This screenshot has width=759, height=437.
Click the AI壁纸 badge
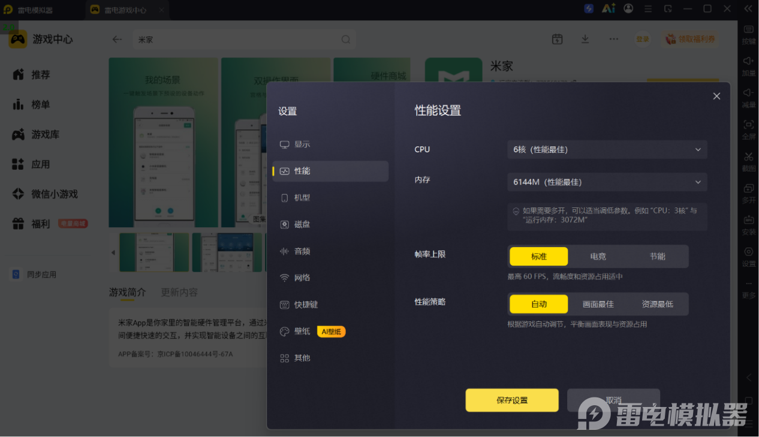[332, 331]
